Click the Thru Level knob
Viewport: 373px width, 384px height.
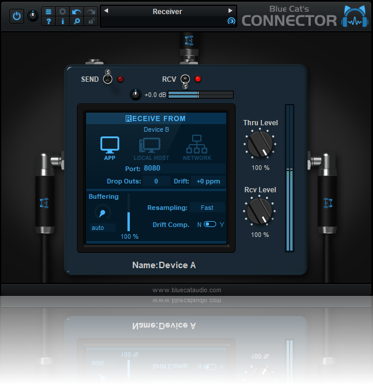(260, 144)
